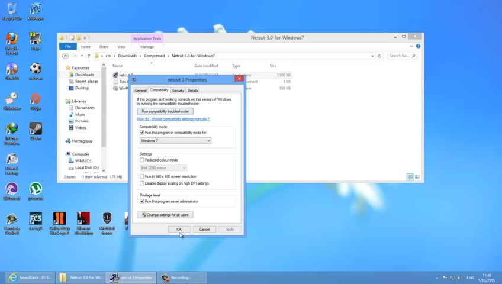Toggle Run this program as an administrator
Viewport: 502px width, 284px height.
[x=142, y=201]
